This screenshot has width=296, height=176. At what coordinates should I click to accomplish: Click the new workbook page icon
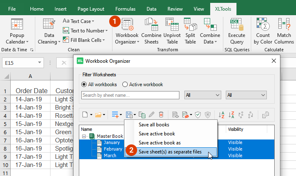coord(85,114)
